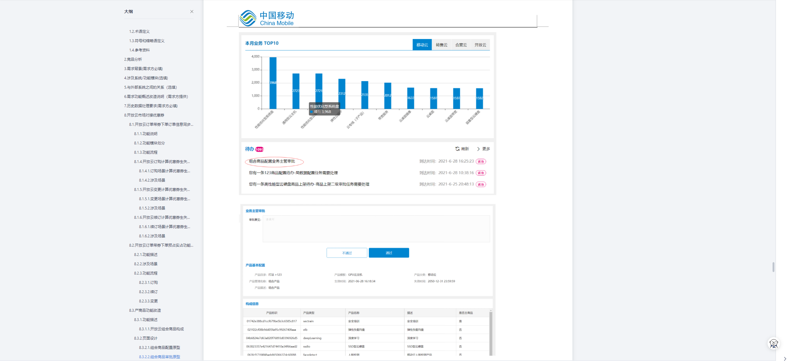Go to outline item 8.3.产商品功能改造
Viewport: 793px width, 361px height.
(145, 310)
